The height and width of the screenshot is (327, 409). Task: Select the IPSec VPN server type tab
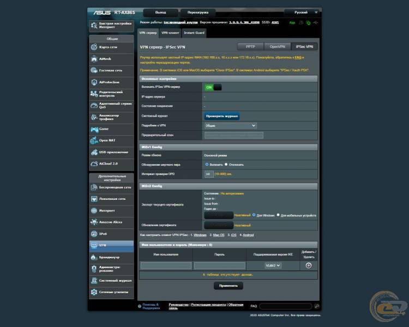click(x=304, y=47)
